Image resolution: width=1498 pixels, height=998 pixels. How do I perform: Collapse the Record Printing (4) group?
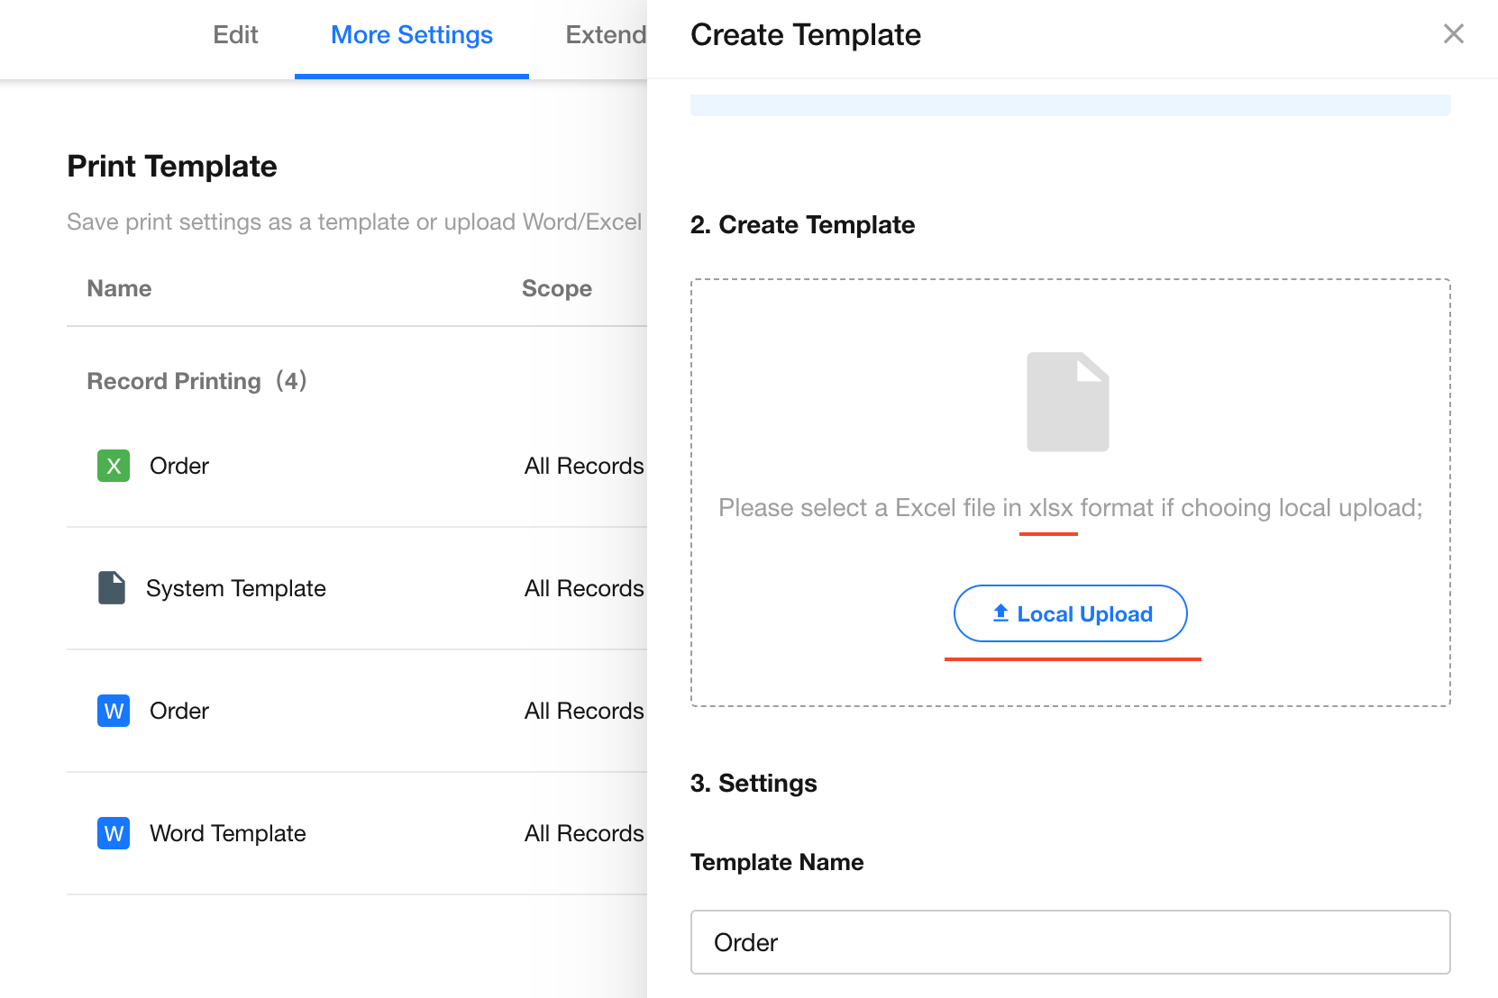click(196, 381)
